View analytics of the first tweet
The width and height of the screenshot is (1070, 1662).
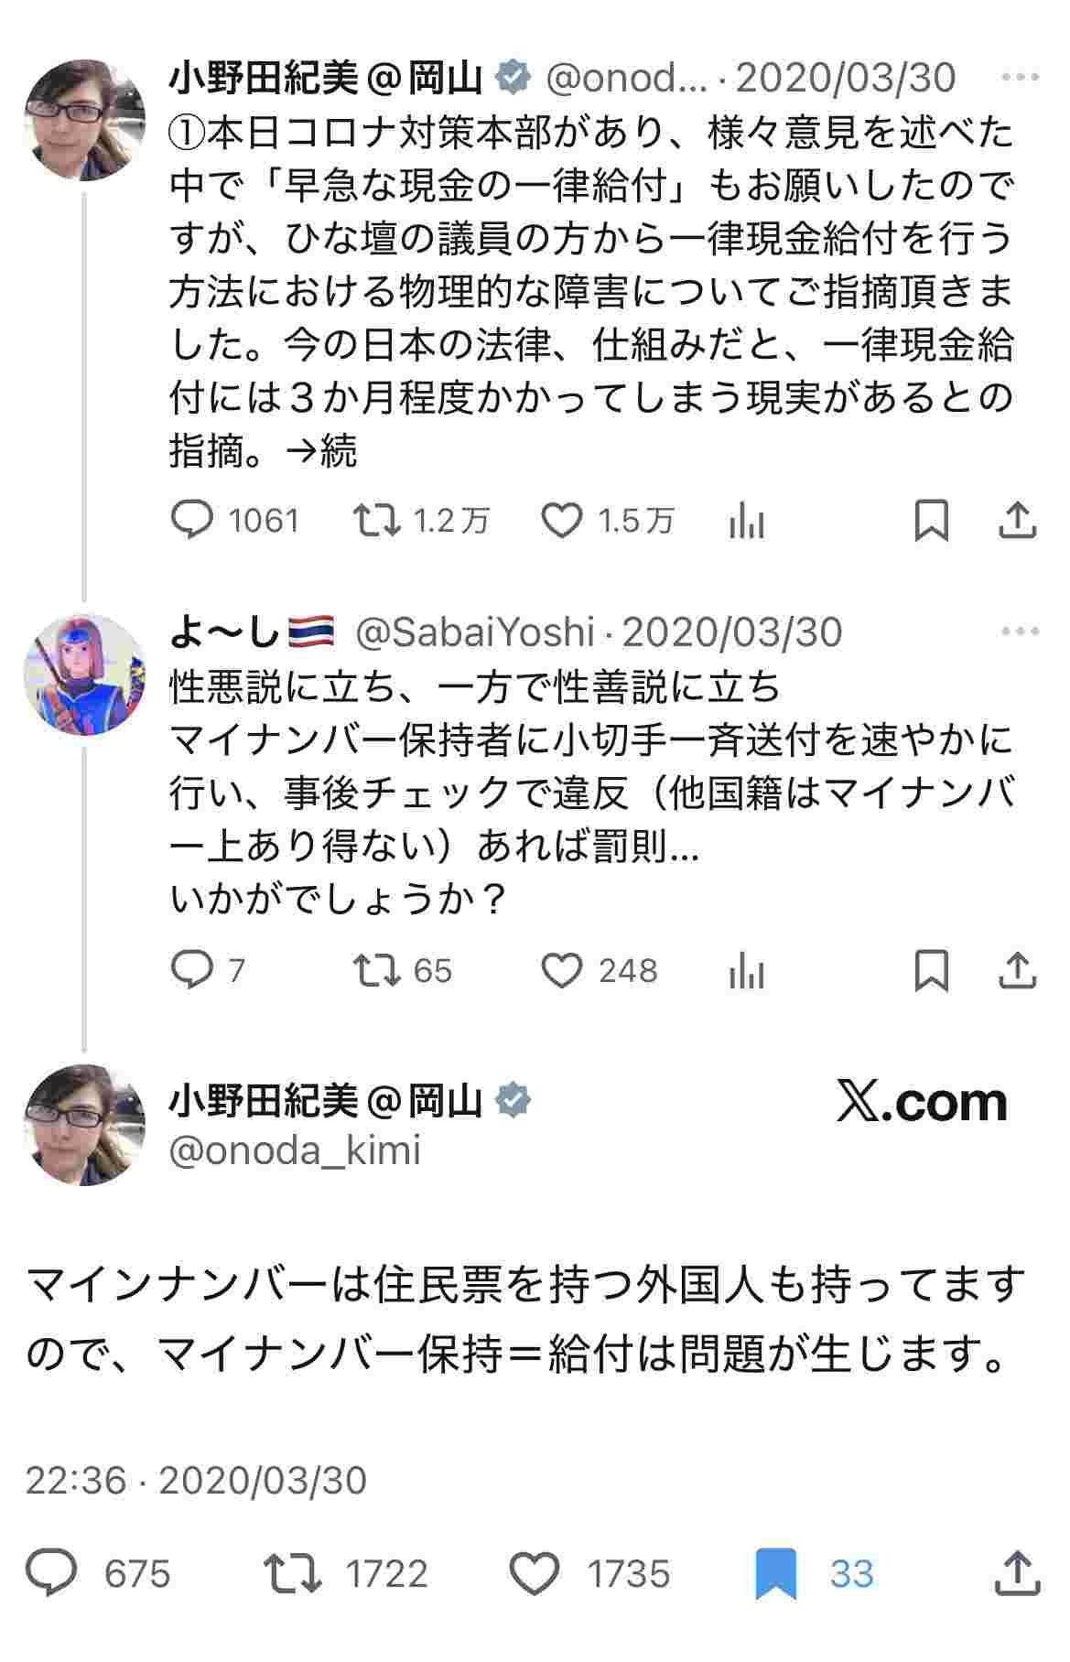tap(746, 523)
